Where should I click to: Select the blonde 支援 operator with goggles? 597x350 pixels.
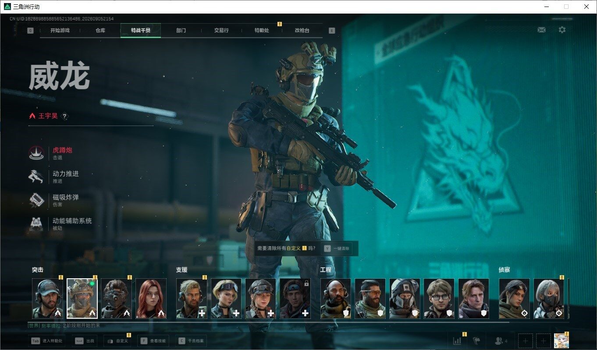(x=226, y=298)
